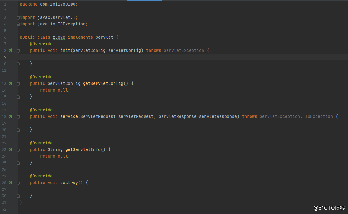The image size is (348, 214).
Task: Click the @Override annotation above destroy
Action: [x=41, y=176]
